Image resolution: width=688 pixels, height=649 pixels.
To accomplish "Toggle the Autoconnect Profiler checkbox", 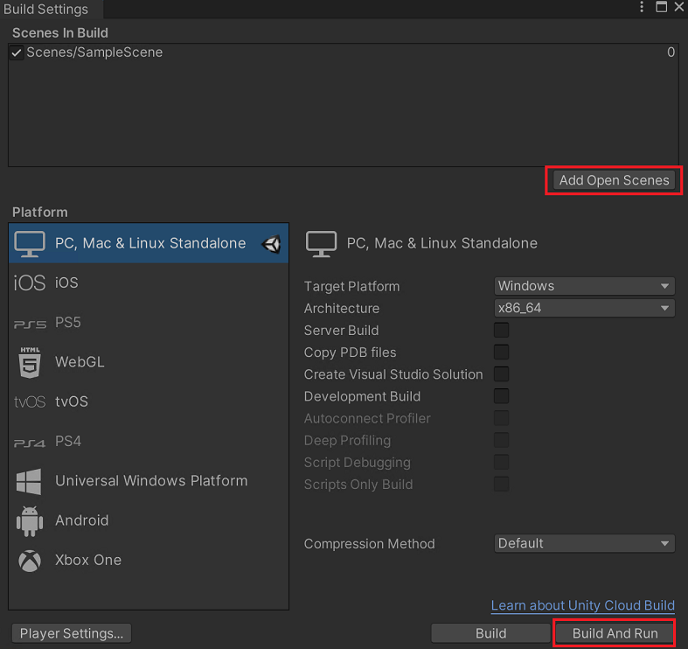I will tap(501, 418).
